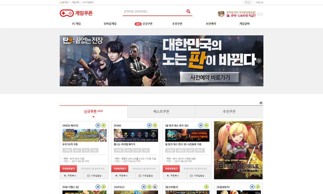Open the APP 다운로드 link

pyautogui.click(x=88, y=3)
